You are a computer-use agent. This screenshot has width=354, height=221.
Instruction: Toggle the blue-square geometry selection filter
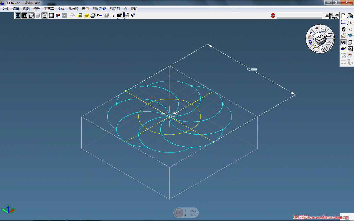18,15
